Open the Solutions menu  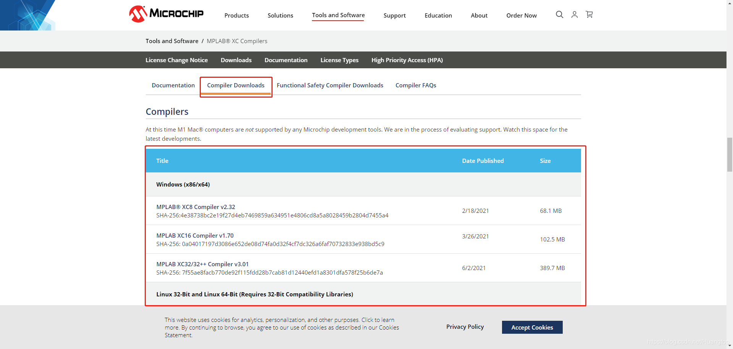(280, 15)
